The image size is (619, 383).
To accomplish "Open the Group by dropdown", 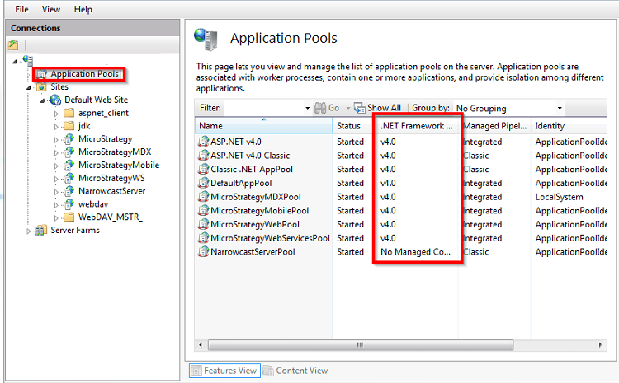I will tap(559, 108).
